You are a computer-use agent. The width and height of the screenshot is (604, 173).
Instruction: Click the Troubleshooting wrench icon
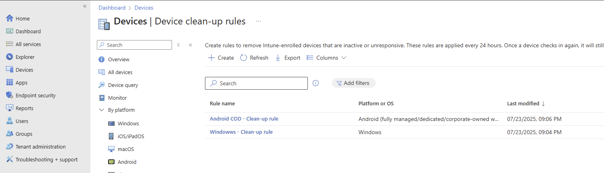point(10,159)
